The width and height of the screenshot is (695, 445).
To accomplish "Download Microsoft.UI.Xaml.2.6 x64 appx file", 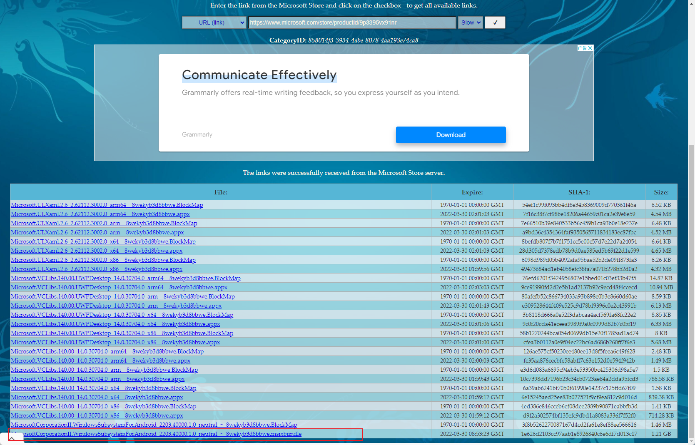I will (97, 251).
